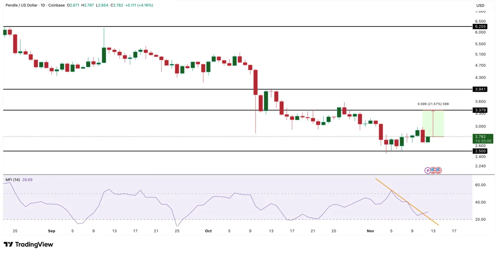Click the rightmost US flag event icon
The image size is (497, 253).
tap(438, 170)
